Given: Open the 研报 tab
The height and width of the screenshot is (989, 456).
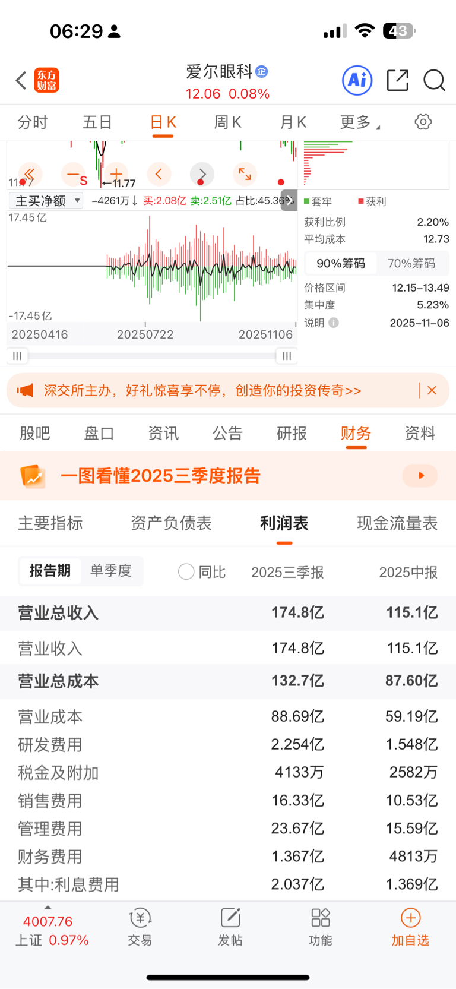Looking at the screenshot, I should tap(292, 434).
